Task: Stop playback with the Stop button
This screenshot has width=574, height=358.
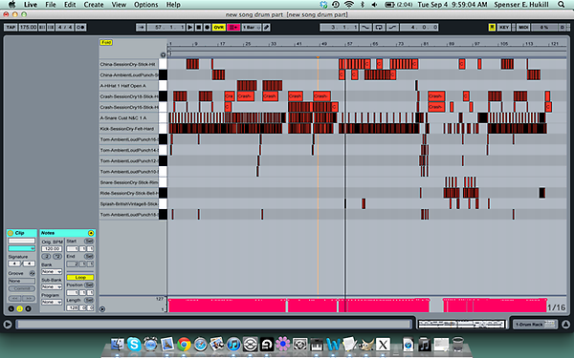Action: click(x=198, y=28)
